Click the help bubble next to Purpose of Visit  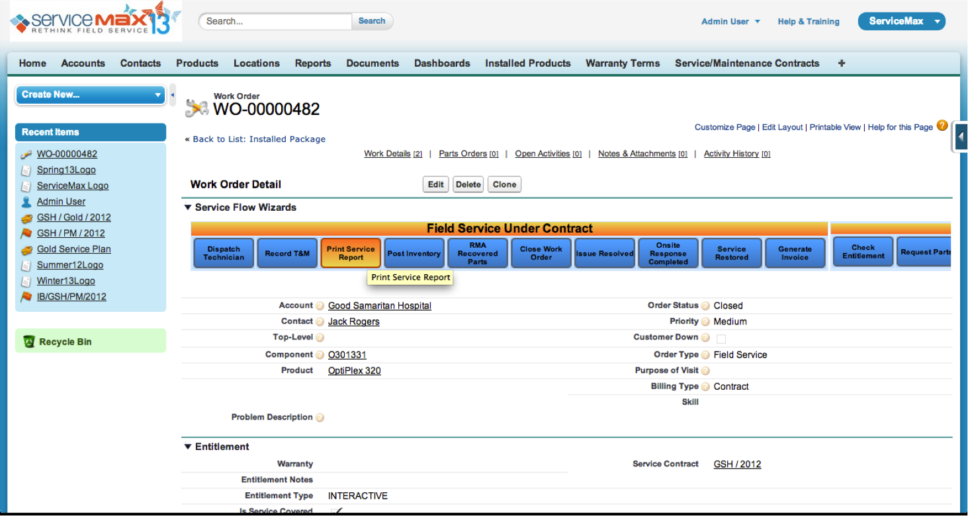706,371
